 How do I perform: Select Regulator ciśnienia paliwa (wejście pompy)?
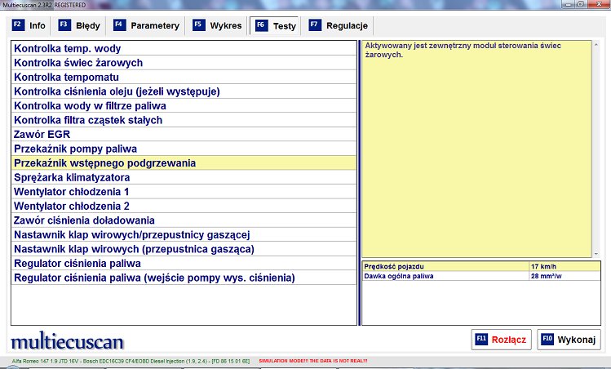coord(184,278)
